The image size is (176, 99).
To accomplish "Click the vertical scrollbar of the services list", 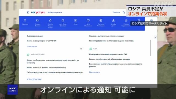I will coord(150,48).
